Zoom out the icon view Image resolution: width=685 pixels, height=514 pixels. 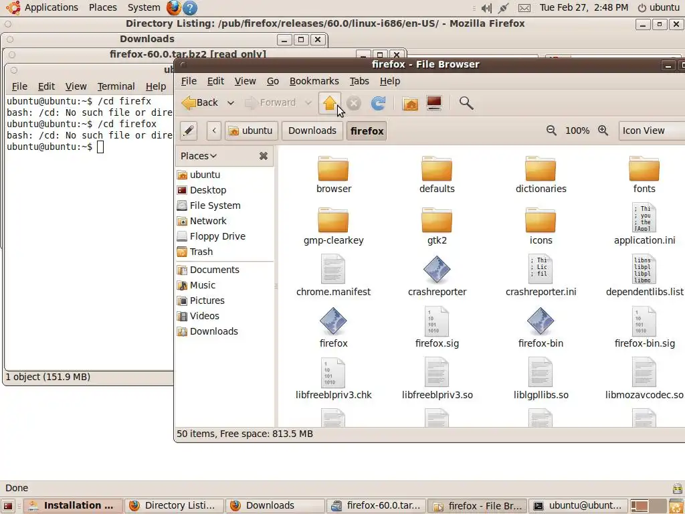click(x=551, y=131)
